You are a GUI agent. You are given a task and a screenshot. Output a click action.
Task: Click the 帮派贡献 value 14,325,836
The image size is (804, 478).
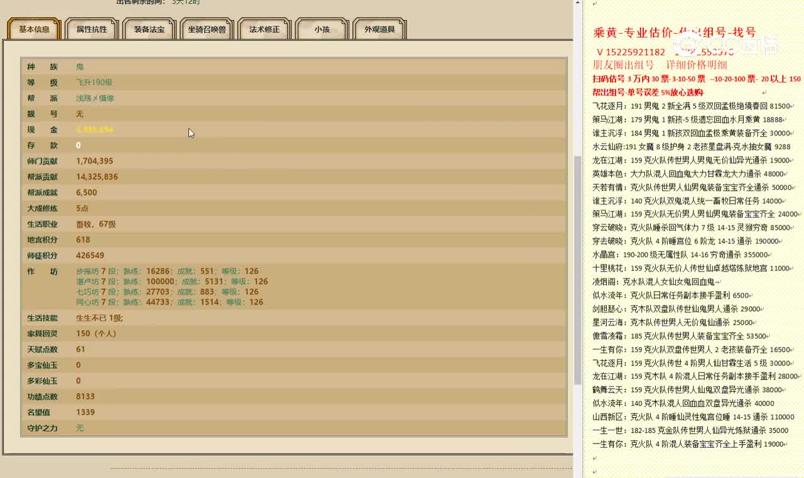(x=97, y=176)
